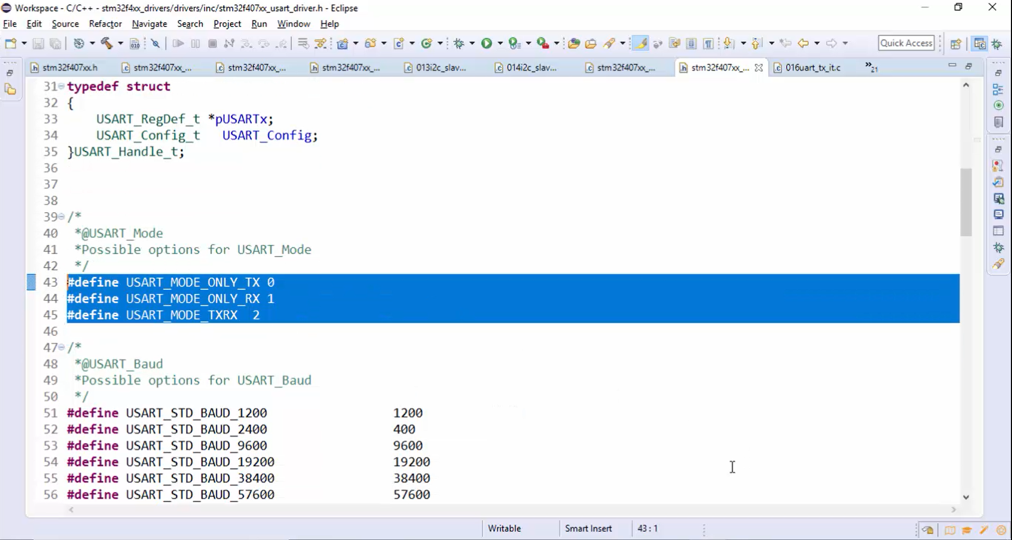Click the Smart Insert status entry
This screenshot has width=1012, height=540.
click(x=588, y=528)
